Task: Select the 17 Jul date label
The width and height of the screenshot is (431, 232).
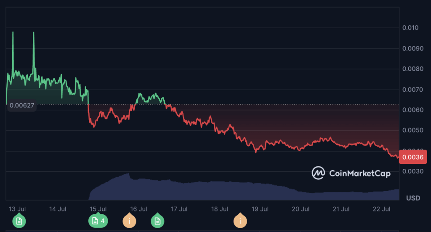Action: [179, 209]
